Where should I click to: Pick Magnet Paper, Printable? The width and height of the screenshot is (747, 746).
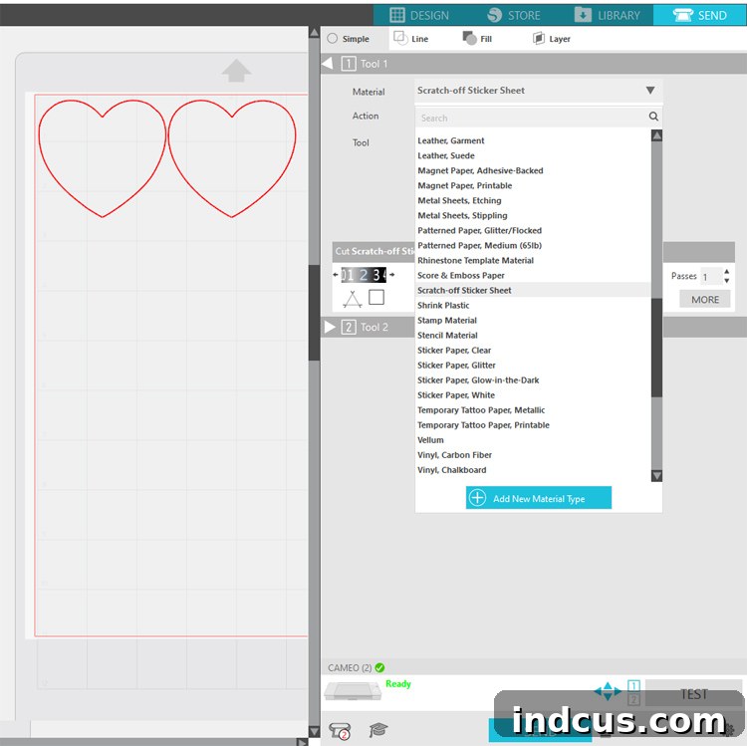coord(464,186)
